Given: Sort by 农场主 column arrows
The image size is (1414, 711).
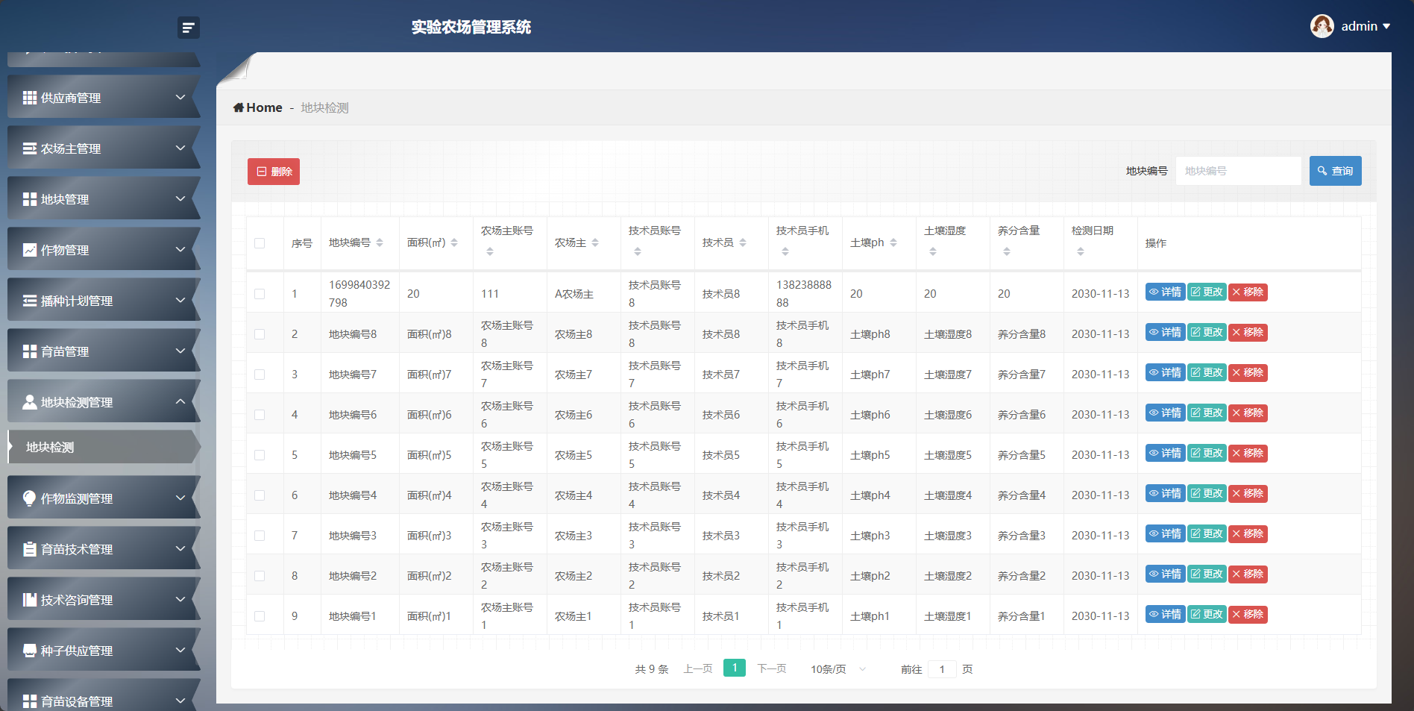Looking at the screenshot, I should click(595, 242).
